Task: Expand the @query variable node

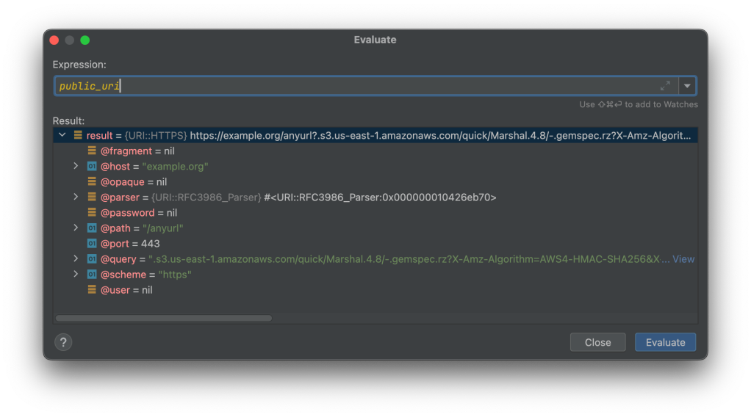Action: point(76,259)
